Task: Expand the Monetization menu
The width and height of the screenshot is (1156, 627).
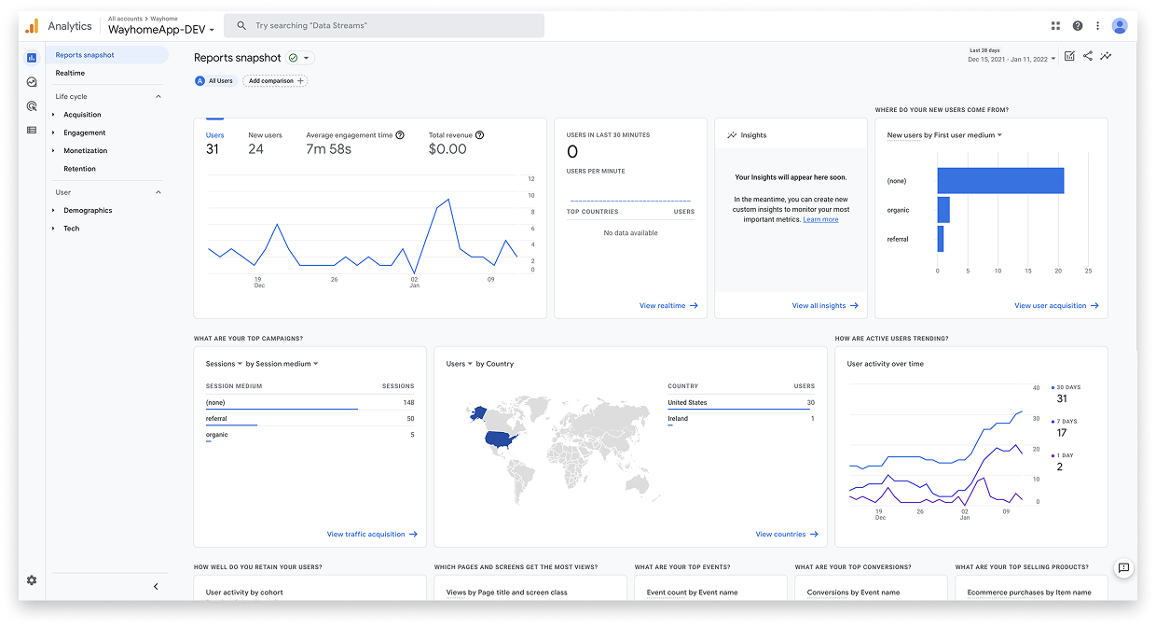Action: [53, 151]
